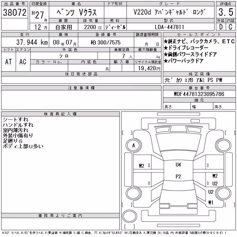Select grade V220d アバンギャルド ロング
Viewport: 237px width, 237px height.
(169, 12)
